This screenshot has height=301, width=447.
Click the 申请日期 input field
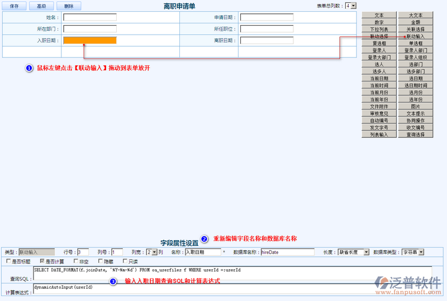pos(267,17)
